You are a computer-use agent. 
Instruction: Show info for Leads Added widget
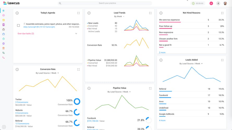(x=161, y=60)
